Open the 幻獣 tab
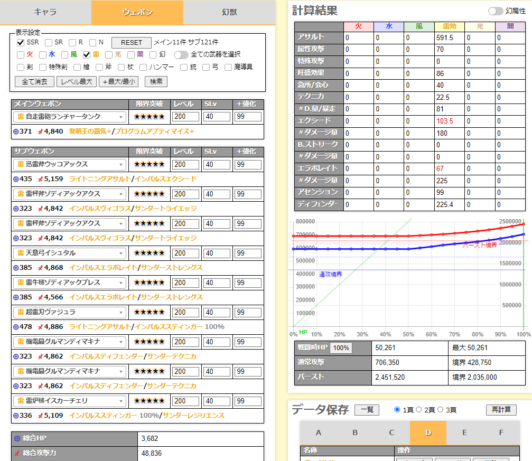The image size is (532, 461). [x=229, y=12]
